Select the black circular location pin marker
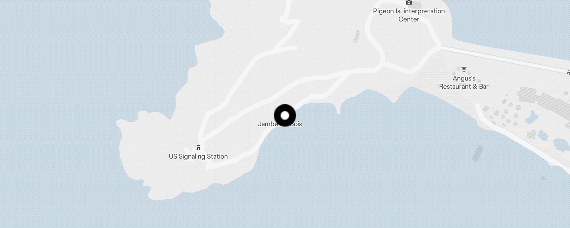The image size is (570, 228). point(285,115)
